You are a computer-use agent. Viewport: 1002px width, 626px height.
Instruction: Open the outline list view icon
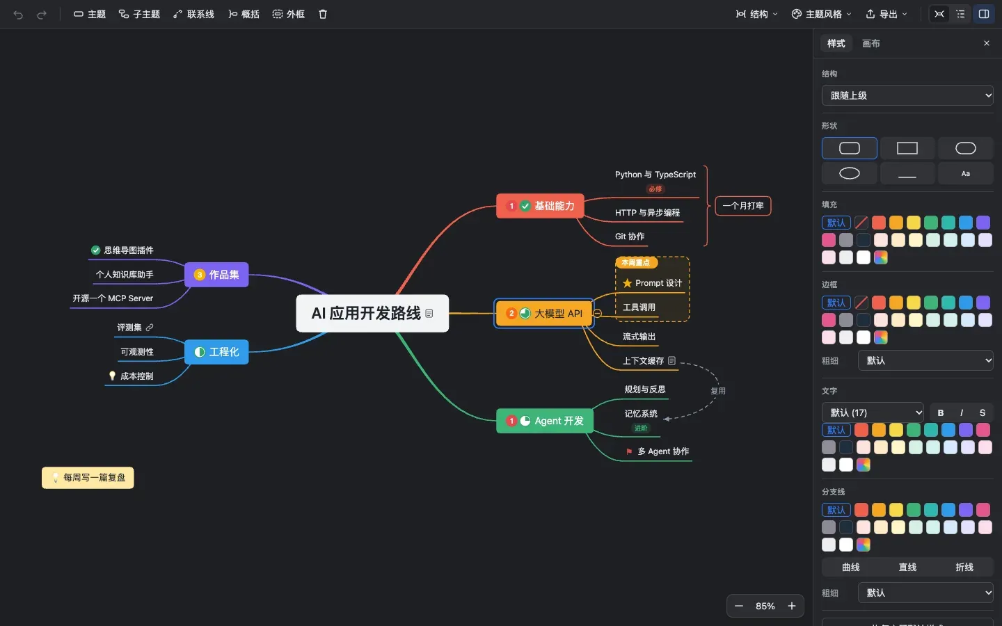[x=961, y=14]
